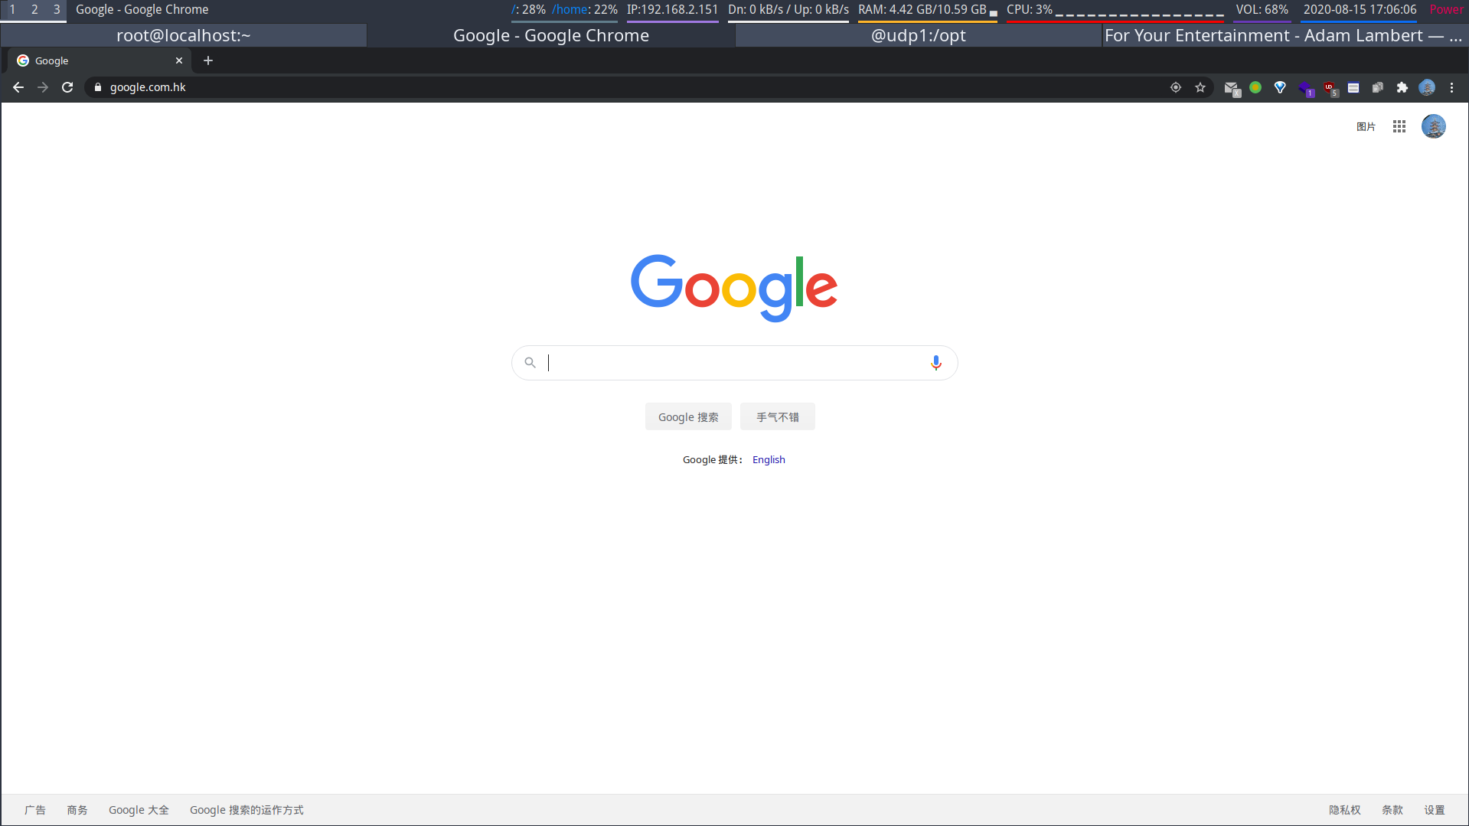Image resolution: width=1469 pixels, height=826 pixels.
Task: Click the /home: 22% disk indicator
Action: (x=584, y=10)
